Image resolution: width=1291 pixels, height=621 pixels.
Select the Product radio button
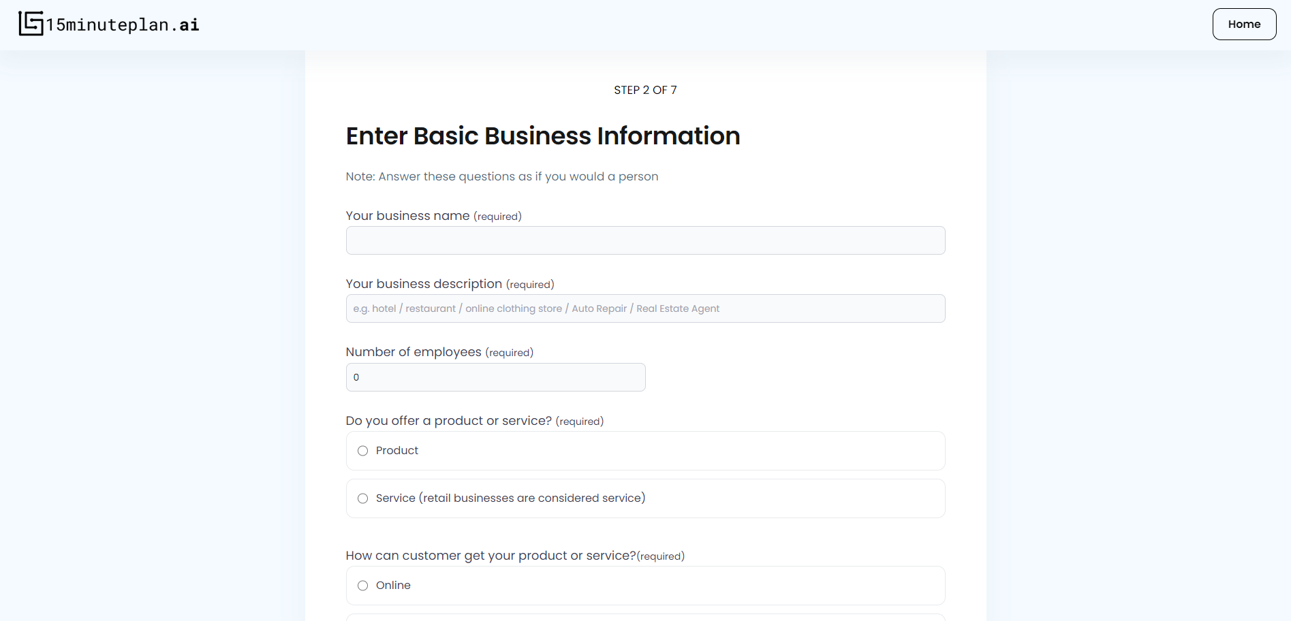coord(362,451)
